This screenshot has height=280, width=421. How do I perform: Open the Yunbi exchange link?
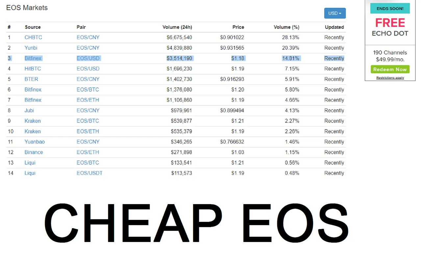31,48
